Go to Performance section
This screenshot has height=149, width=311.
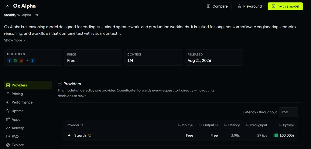28,102
